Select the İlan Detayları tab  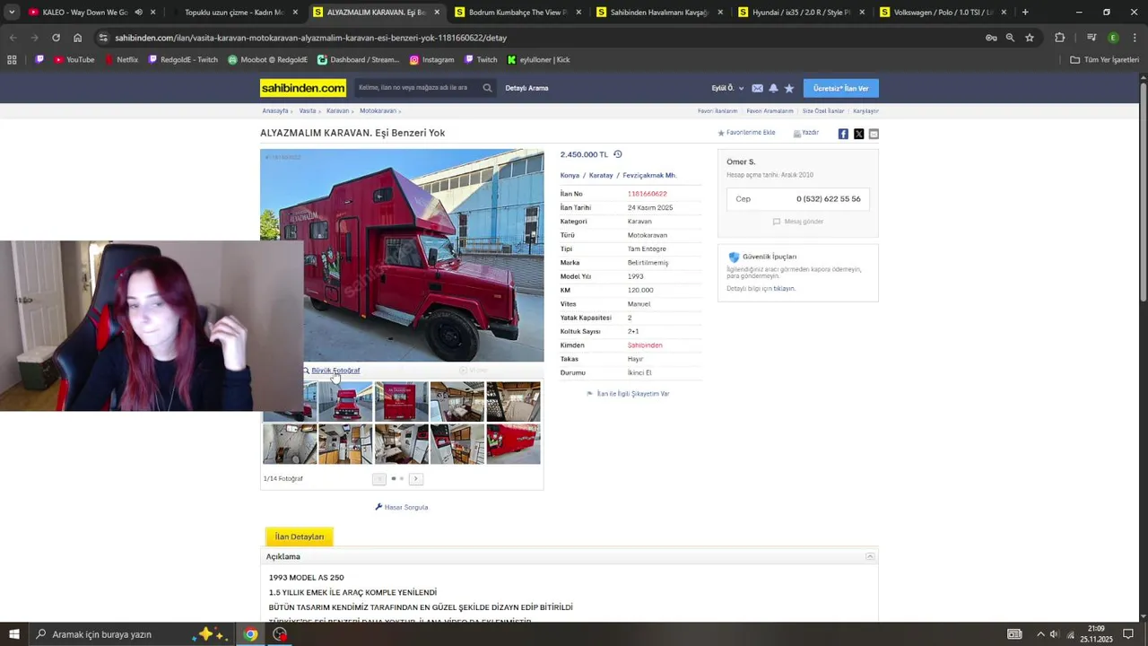(300, 537)
